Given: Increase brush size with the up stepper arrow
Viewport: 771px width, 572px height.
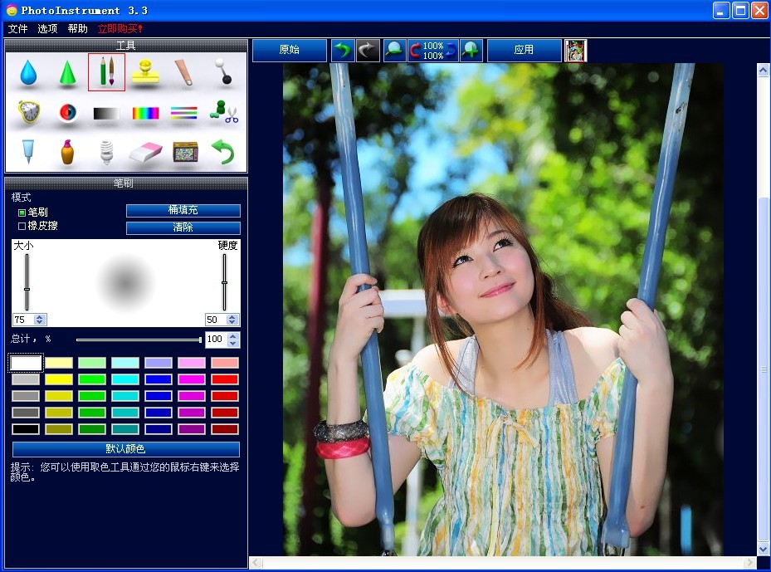Looking at the screenshot, I should pos(41,316).
